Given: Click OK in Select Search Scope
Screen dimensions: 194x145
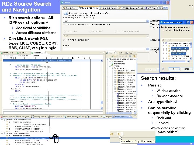Looking at the screenshot, I should click(x=174, y=69).
